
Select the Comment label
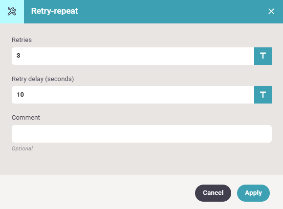[26, 118]
